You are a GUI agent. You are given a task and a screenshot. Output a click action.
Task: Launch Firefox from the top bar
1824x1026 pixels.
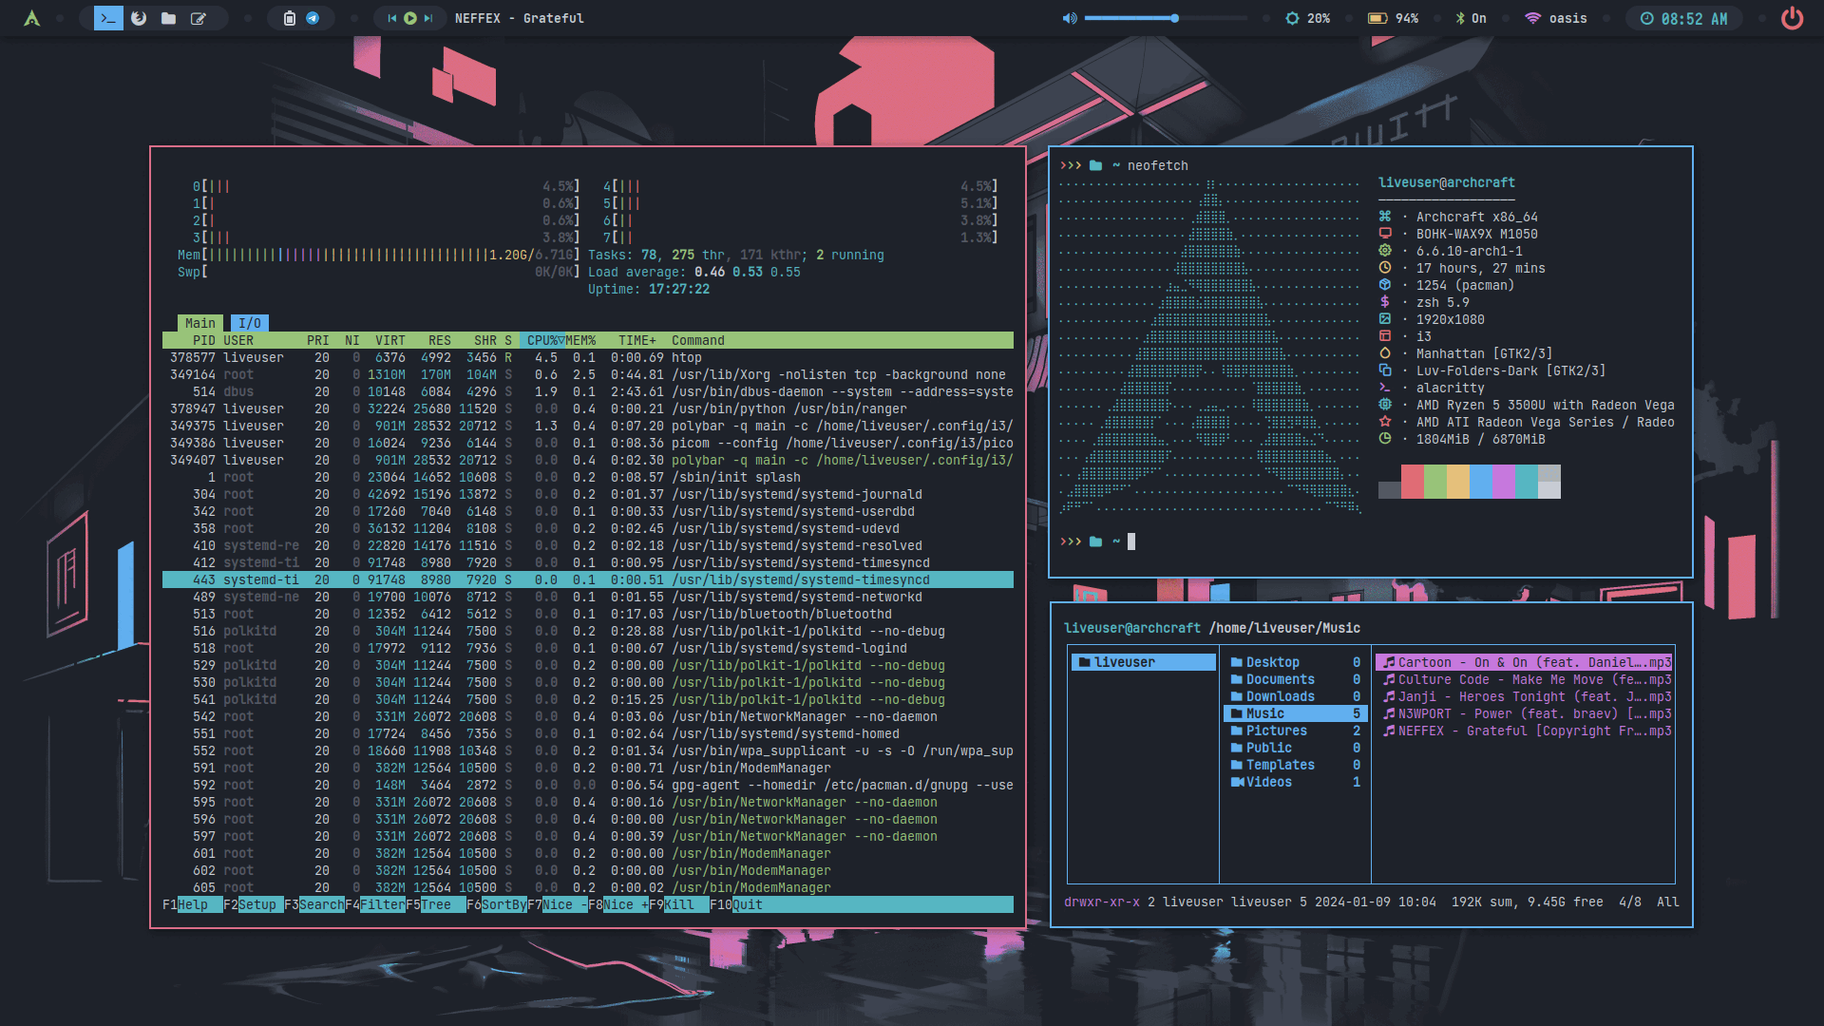click(x=139, y=18)
